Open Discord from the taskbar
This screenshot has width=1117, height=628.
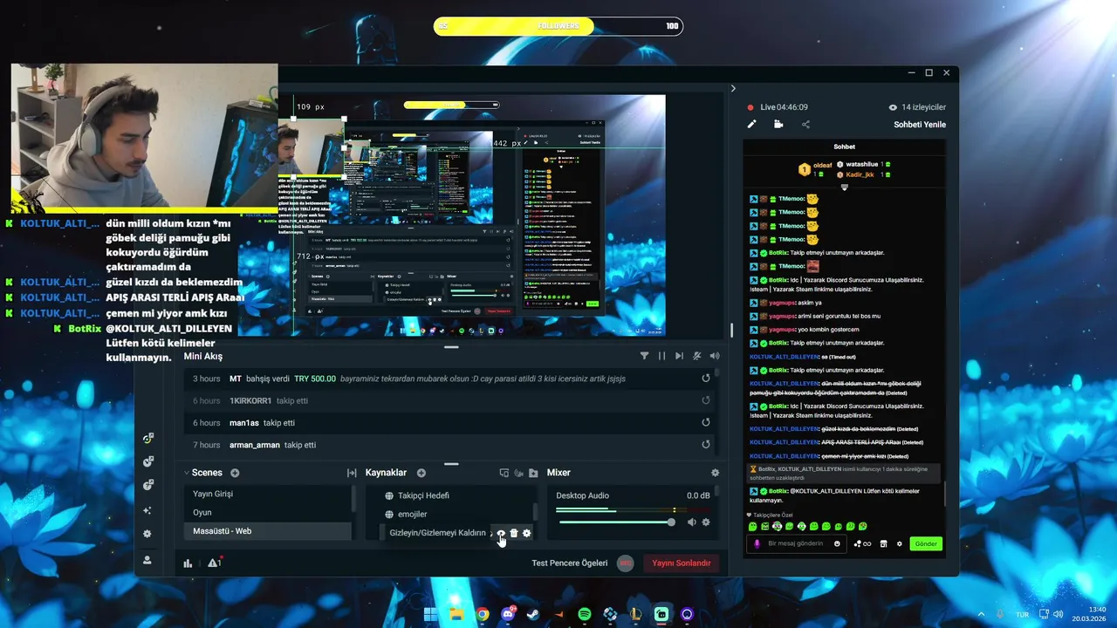pyautogui.click(x=508, y=614)
